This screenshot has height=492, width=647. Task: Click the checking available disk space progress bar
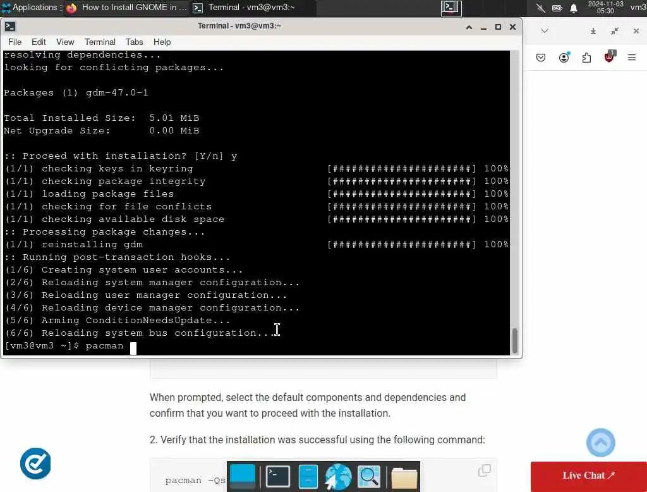(x=402, y=219)
